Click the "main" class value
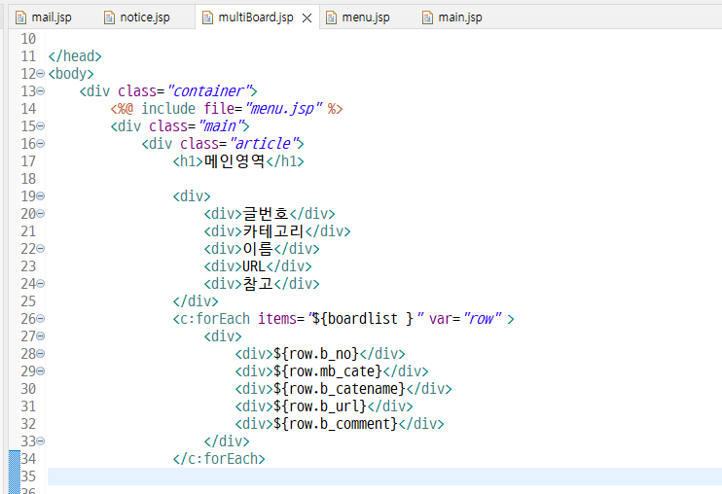 (220, 126)
